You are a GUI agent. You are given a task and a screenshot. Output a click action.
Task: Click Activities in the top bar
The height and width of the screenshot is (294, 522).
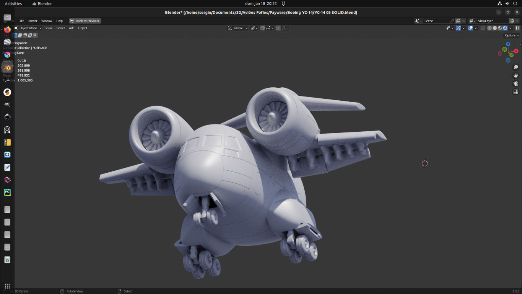[x=13, y=3]
